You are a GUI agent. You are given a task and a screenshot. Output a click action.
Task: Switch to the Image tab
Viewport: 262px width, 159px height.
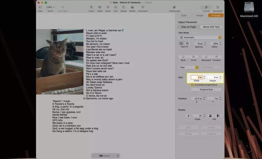click(199, 15)
